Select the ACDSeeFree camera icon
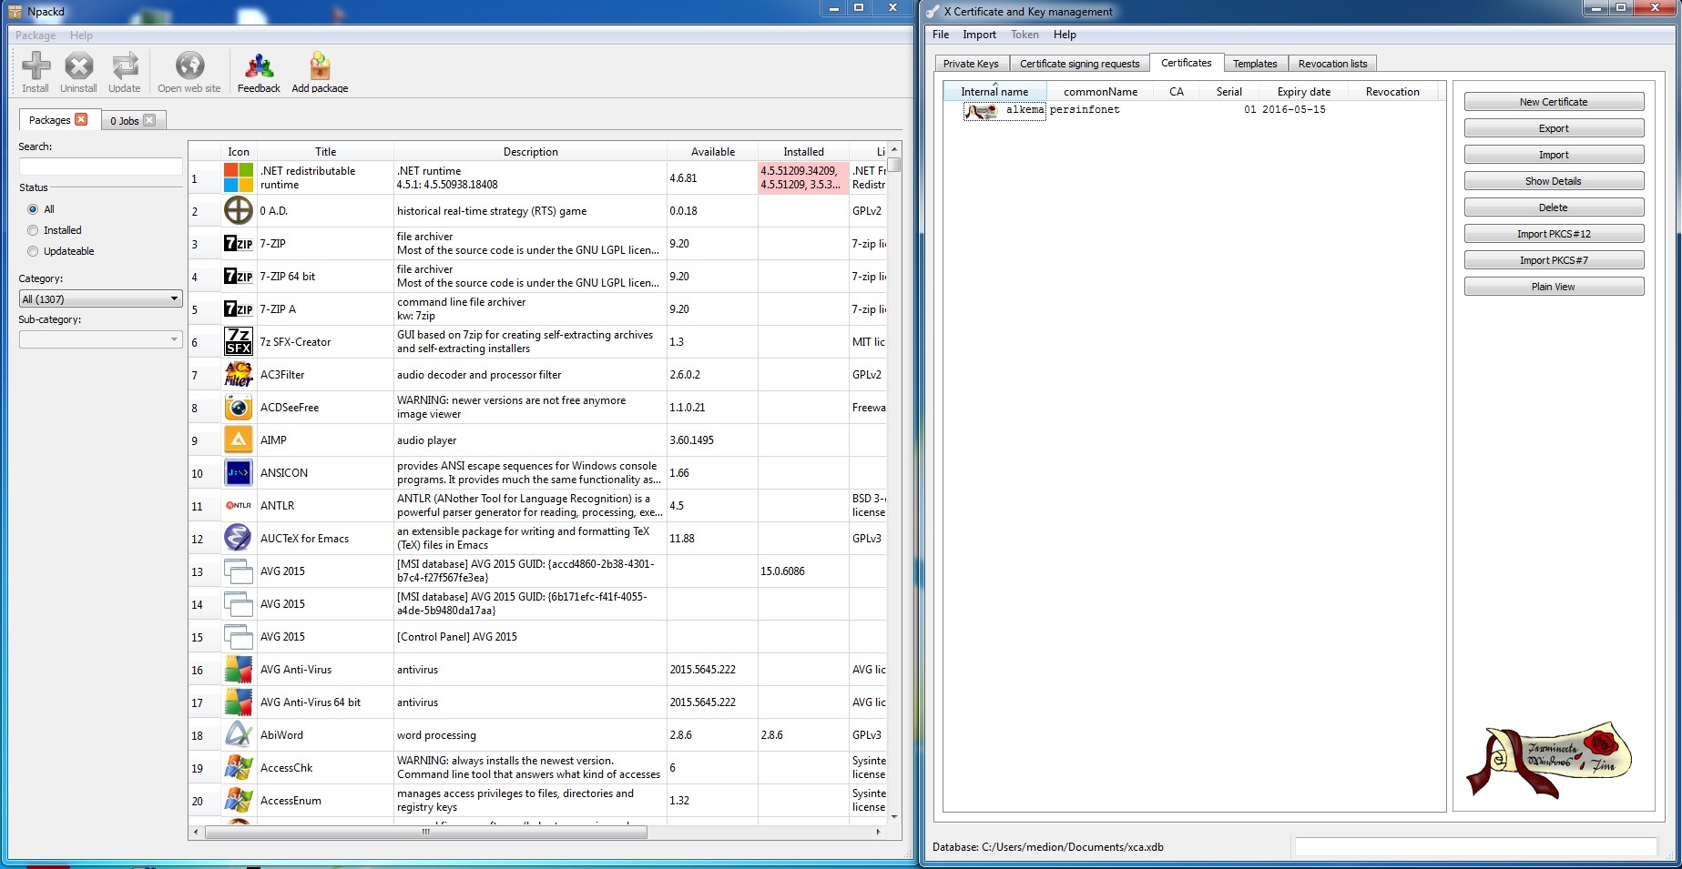1682x869 pixels. pyautogui.click(x=239, y=407)
